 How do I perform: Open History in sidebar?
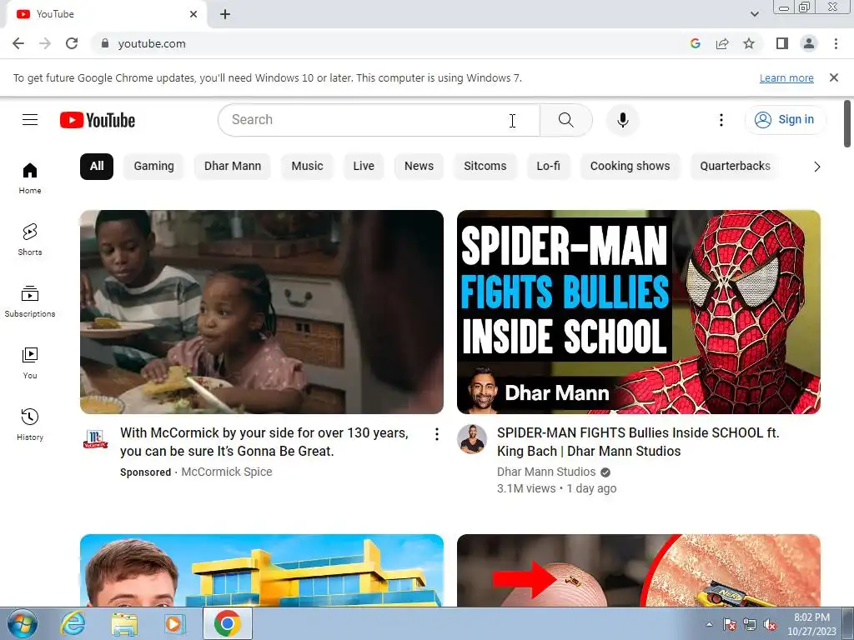click(x=30, y=424)
